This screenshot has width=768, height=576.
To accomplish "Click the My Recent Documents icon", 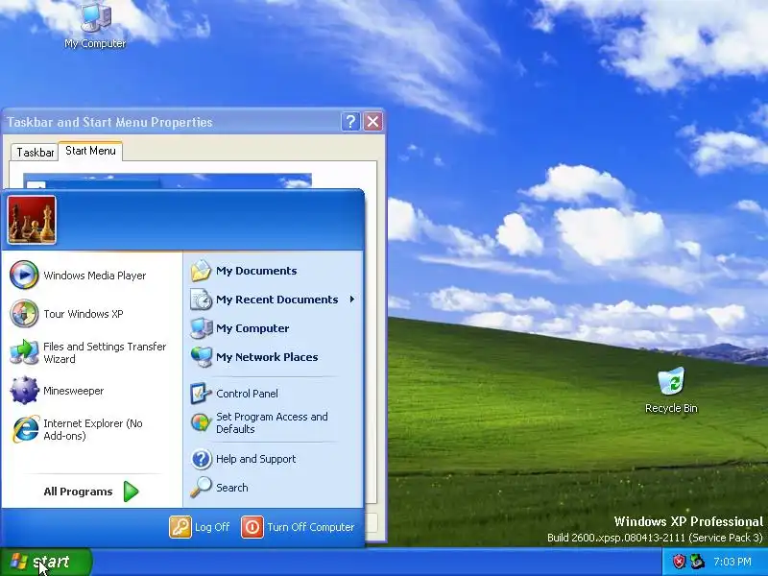I will pyautogui.click(x=201, y=300).
